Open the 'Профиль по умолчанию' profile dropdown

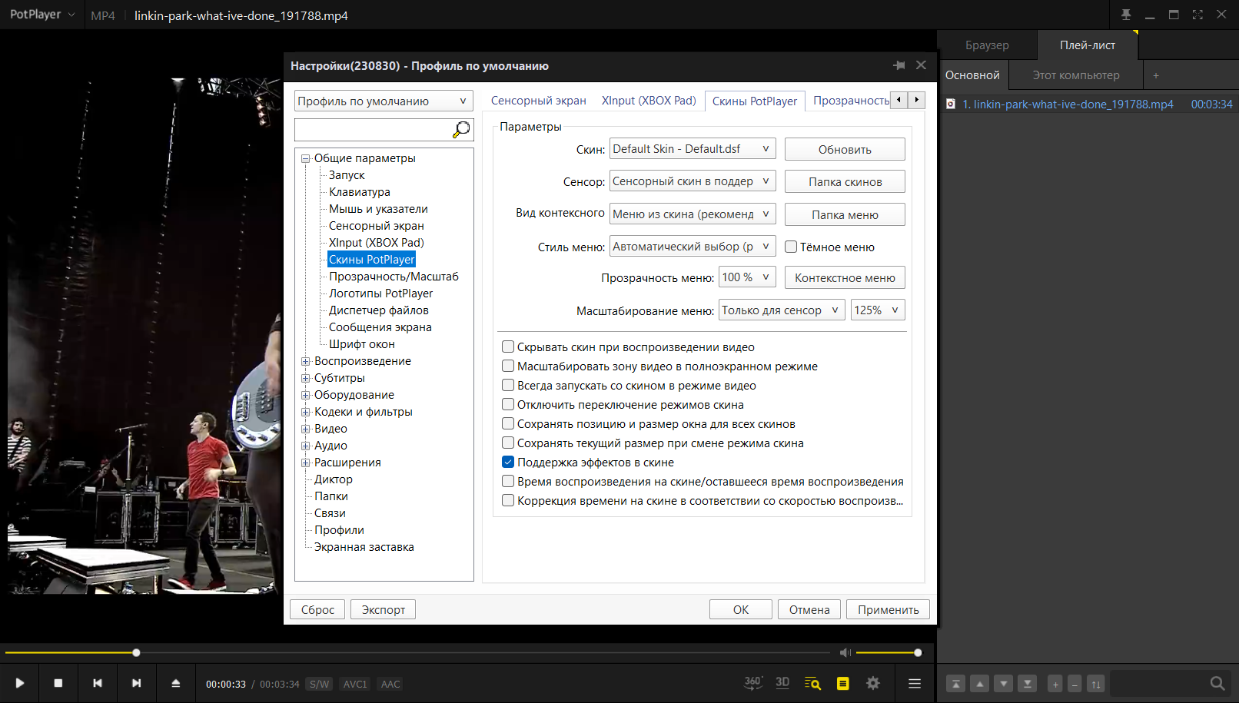click(x=384, y=101)
